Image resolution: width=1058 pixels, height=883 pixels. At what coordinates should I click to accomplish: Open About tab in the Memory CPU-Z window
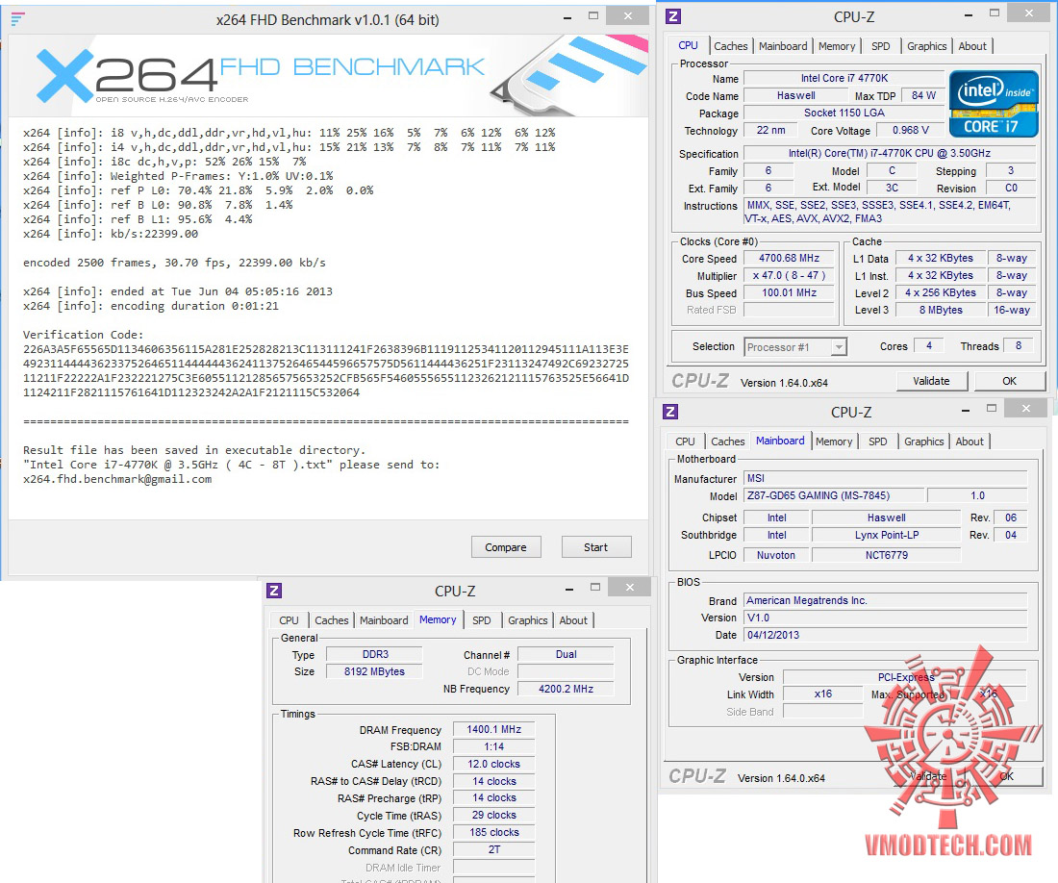click(573, 619)
